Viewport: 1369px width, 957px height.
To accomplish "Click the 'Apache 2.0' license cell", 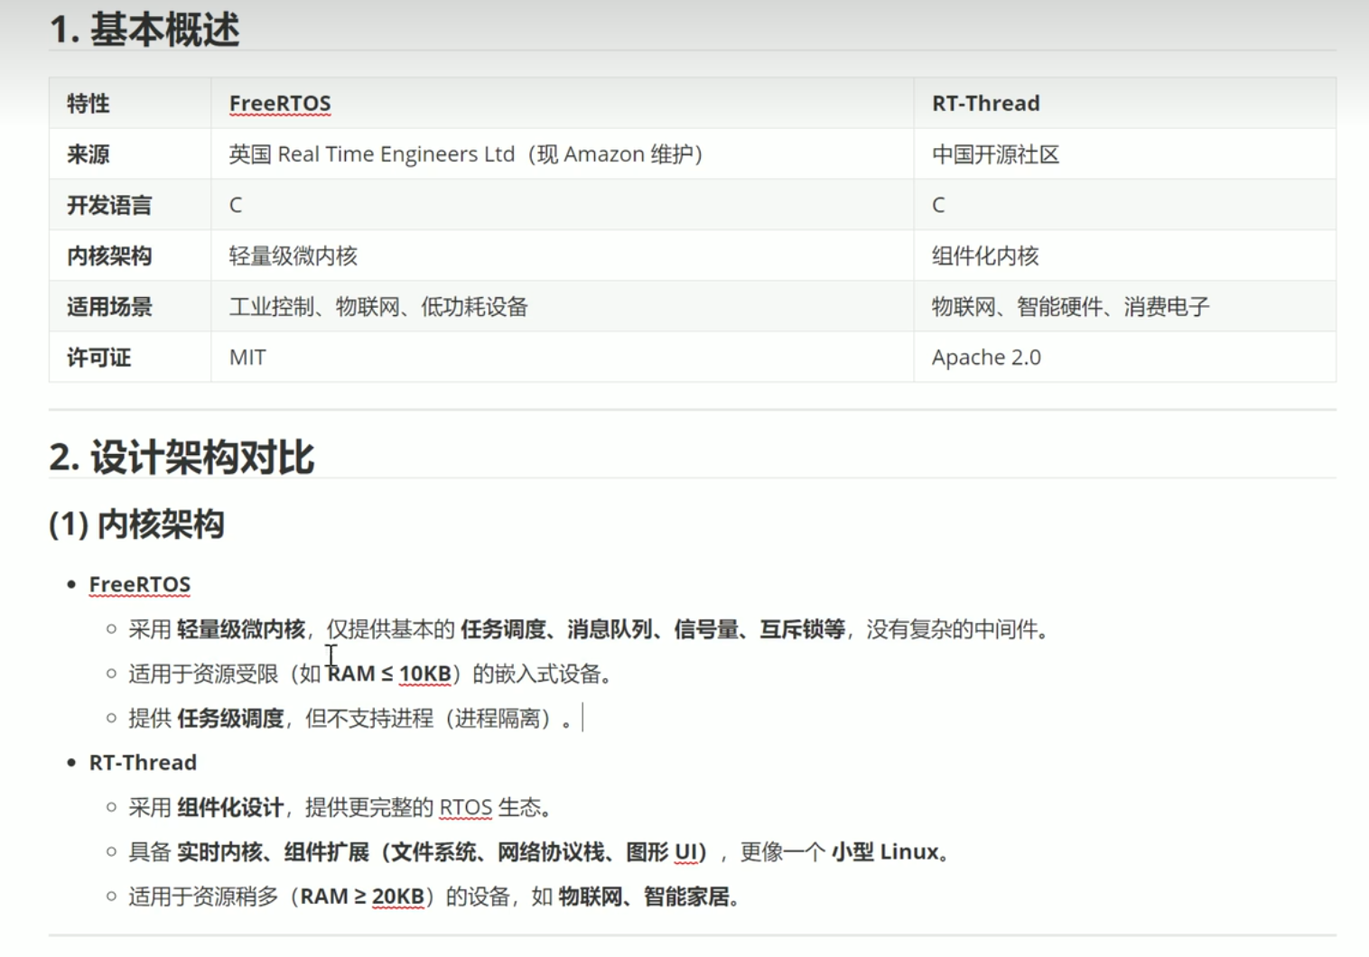I will [1124, 358].
